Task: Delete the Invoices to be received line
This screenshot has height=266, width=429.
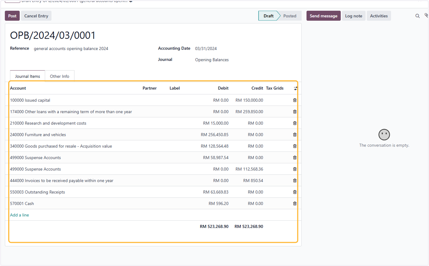Action: pyautogui.click(x=295, y=180)
